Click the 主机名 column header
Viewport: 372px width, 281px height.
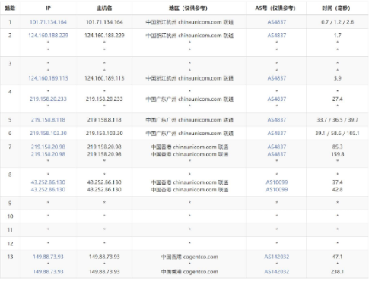104,8
